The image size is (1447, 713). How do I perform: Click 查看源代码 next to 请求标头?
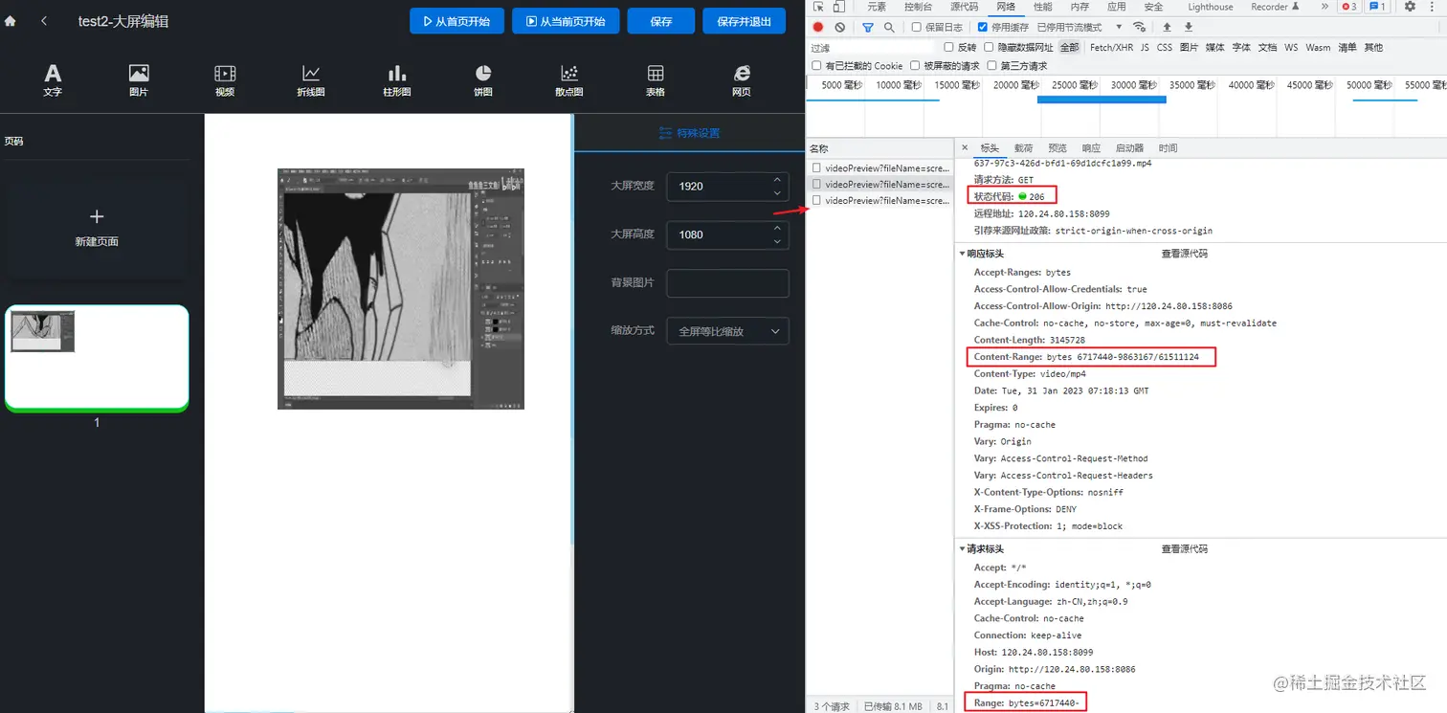(x=1185, y=549)
